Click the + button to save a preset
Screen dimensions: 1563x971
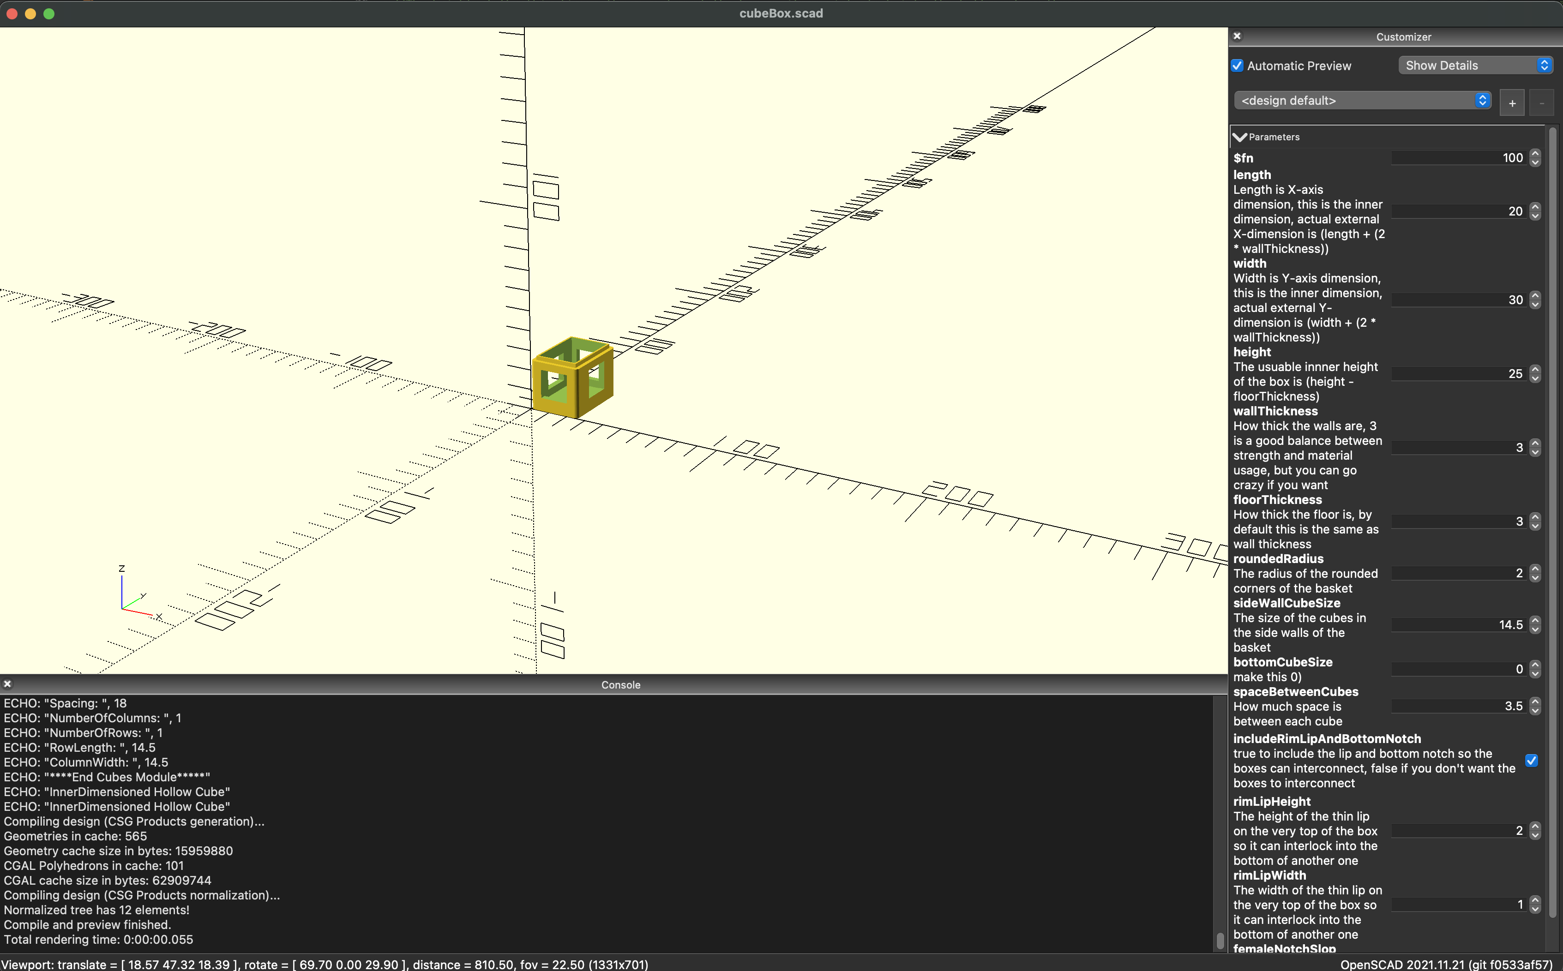pyautogui.click(x=1512, y=102)
